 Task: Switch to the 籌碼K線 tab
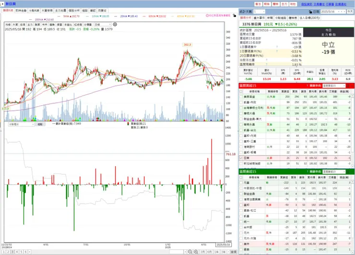click(x=8, y=11)
